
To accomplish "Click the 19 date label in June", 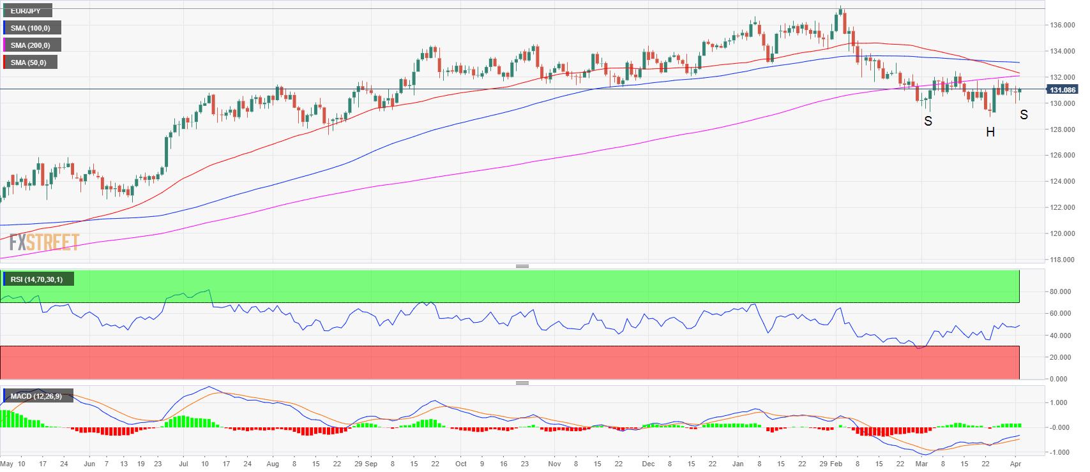I will [140, 464].
